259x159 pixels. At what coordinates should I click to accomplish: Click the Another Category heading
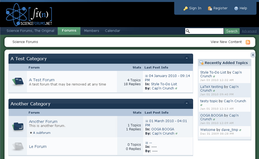tap(31, 104)
